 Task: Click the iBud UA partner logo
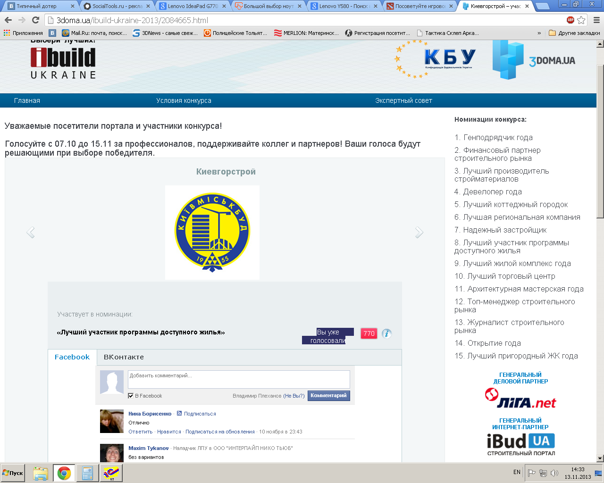tap(521, 445)
